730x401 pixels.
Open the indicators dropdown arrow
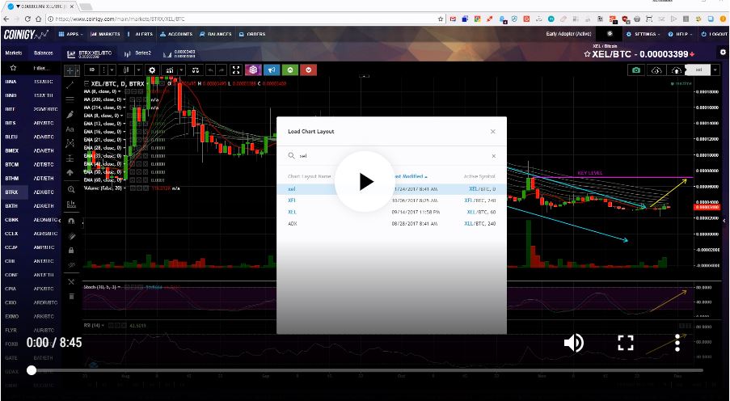click(182, 70)
